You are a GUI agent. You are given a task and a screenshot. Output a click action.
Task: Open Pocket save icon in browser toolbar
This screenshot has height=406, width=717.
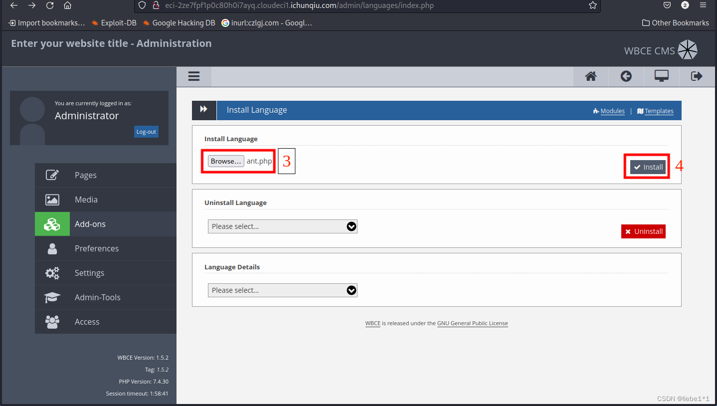[667, 5]
